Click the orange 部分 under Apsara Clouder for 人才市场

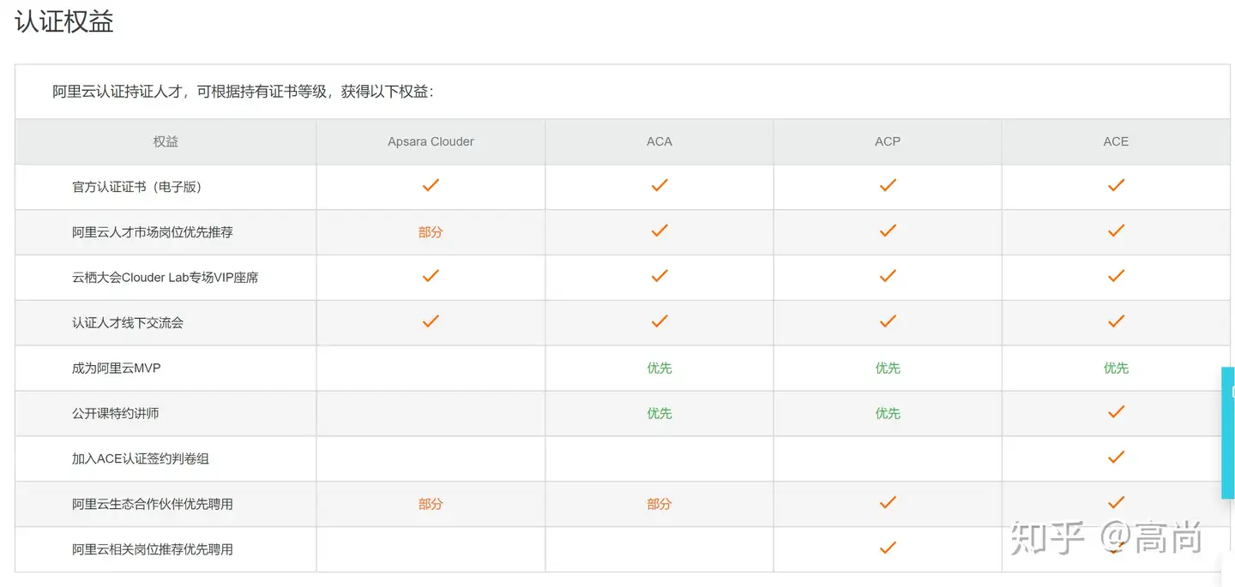pos(431,232)
